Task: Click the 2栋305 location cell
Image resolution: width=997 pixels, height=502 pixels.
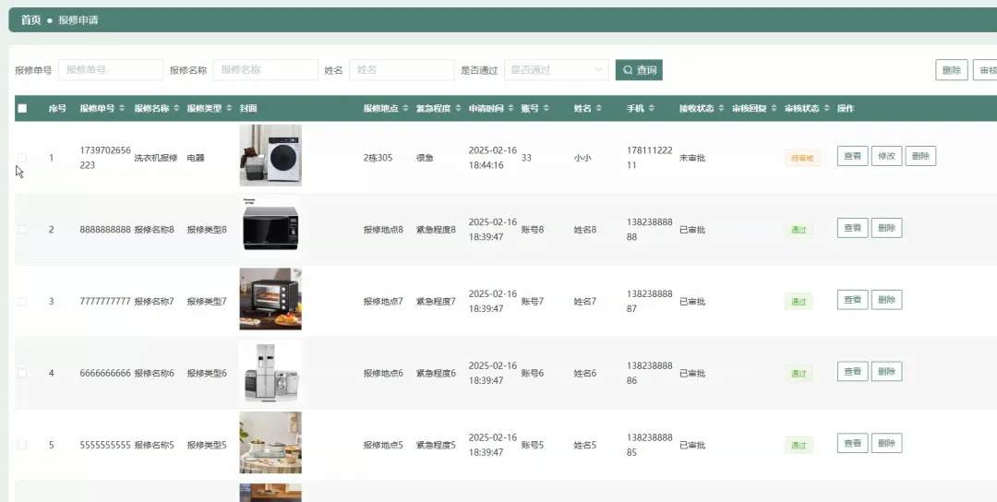Action: tap(378, 158)
